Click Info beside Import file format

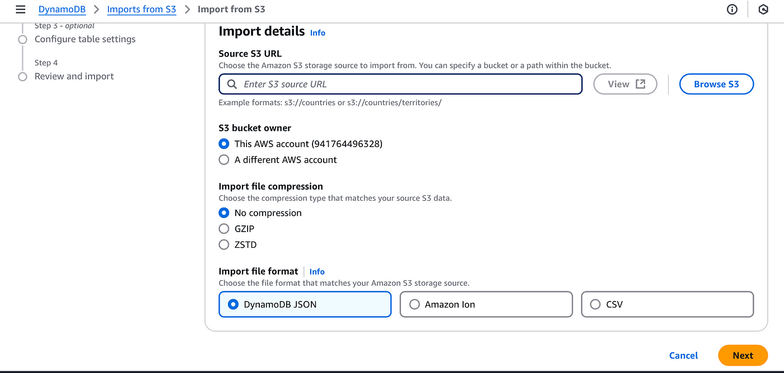[x=317, y=271]
